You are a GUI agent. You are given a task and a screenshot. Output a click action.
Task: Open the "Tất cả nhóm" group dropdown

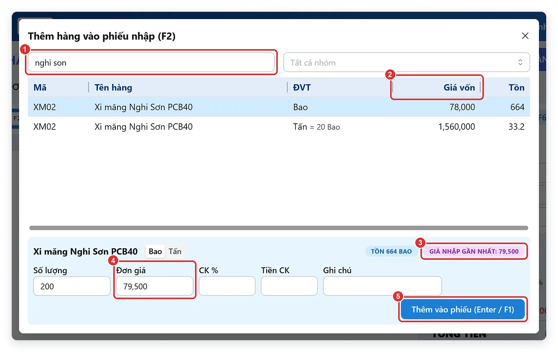[406, 63]
